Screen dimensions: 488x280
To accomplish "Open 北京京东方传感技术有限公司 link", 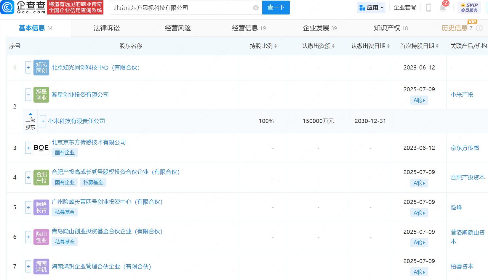I will click(x=89, y=142).
